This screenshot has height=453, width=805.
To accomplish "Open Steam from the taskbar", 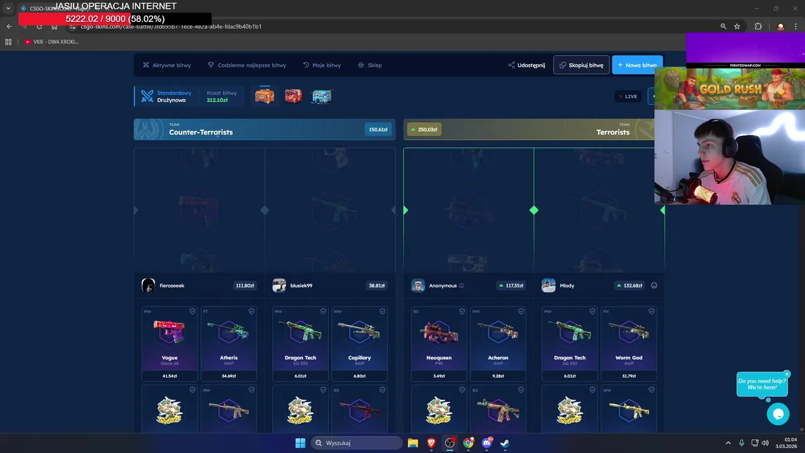I will (504, 443).
